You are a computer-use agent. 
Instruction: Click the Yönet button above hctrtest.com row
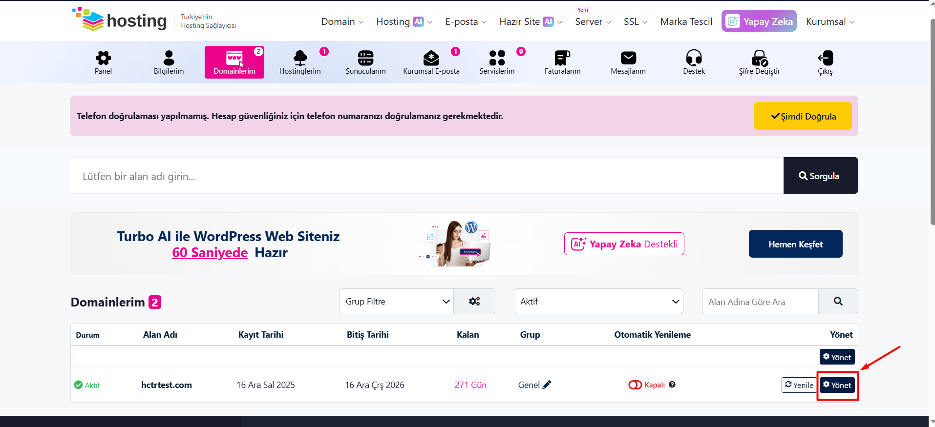[837, 357]
